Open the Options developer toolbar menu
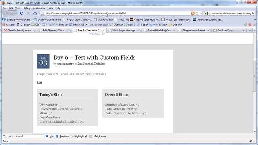The image size is (258, 145). click(175, 25)
